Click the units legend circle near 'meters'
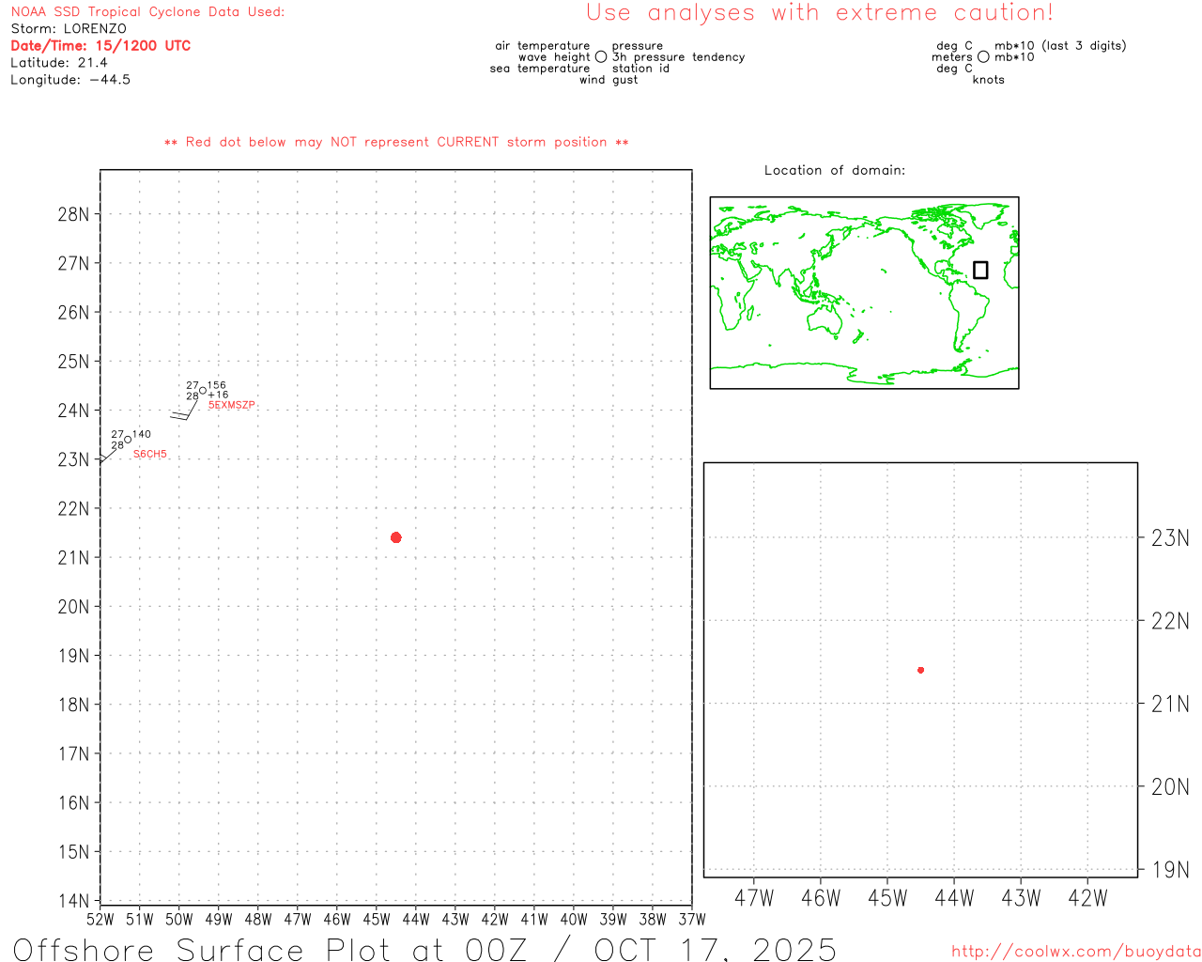This screenshot has height=962, width=1202. click(x=983, y=57)
